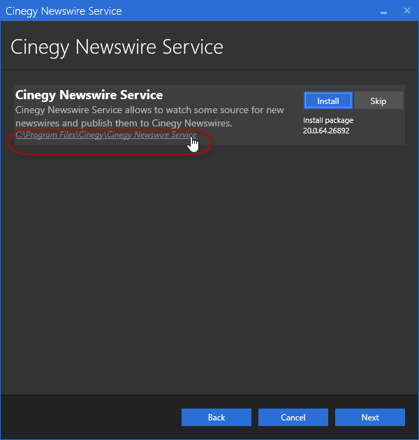
Task: Cancel the installation wizard
Action: pyautogui.click(x=293, y=417)
